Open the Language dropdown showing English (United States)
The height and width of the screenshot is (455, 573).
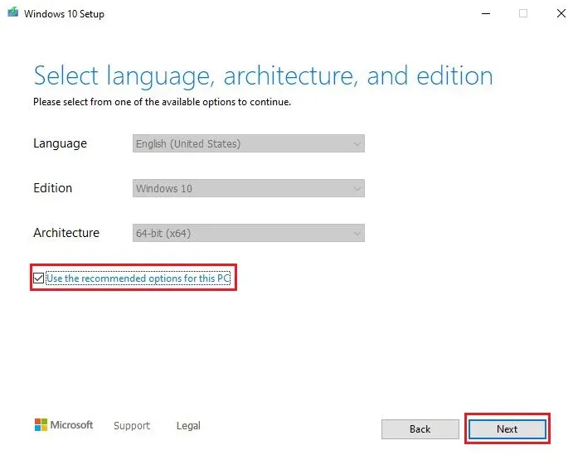pos(248,143)
